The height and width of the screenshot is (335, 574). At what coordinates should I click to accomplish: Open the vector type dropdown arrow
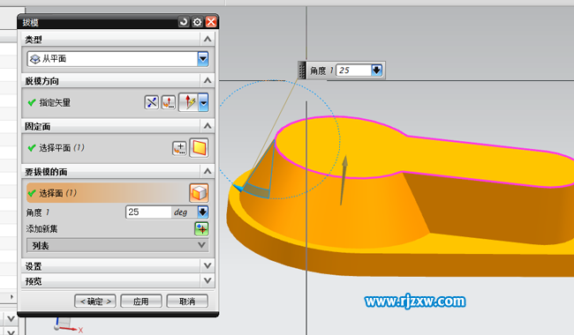(x=203, y=102)
